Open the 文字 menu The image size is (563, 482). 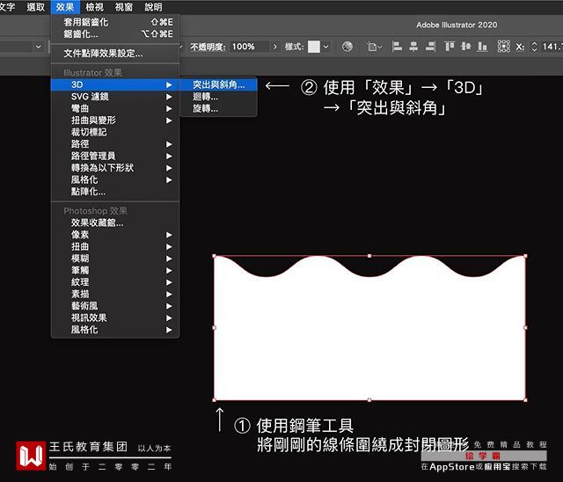pos(7,7)
